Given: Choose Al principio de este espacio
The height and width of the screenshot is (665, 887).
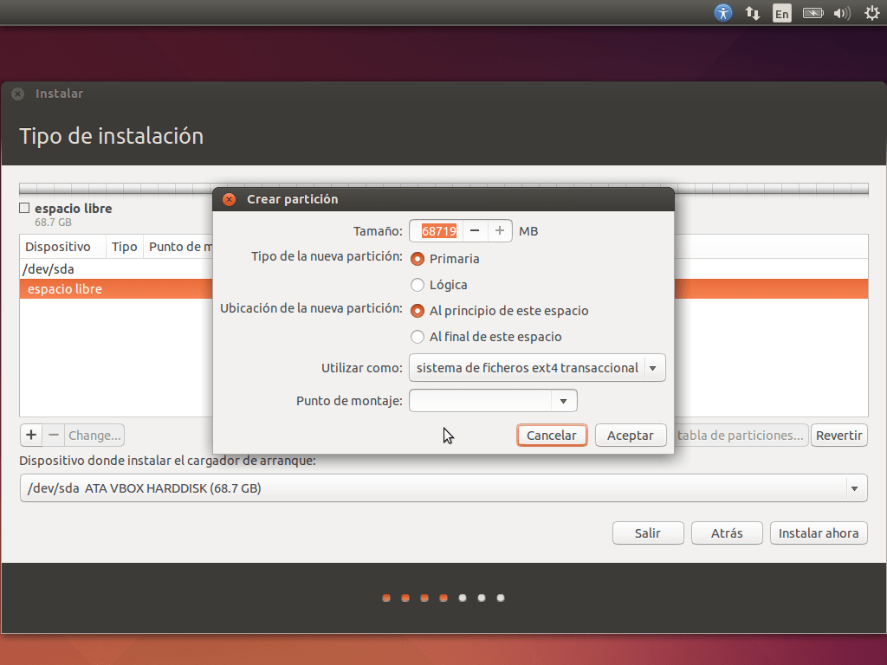Looking at the screenshot, I should (418, 311).
